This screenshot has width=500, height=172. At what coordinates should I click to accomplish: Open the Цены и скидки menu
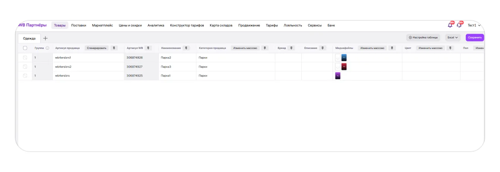click(x=130, y=25)
